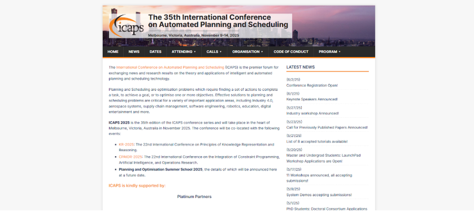Go to the NEWS page
This screenshot has width=474, height=212.
(x=134, y=51)
